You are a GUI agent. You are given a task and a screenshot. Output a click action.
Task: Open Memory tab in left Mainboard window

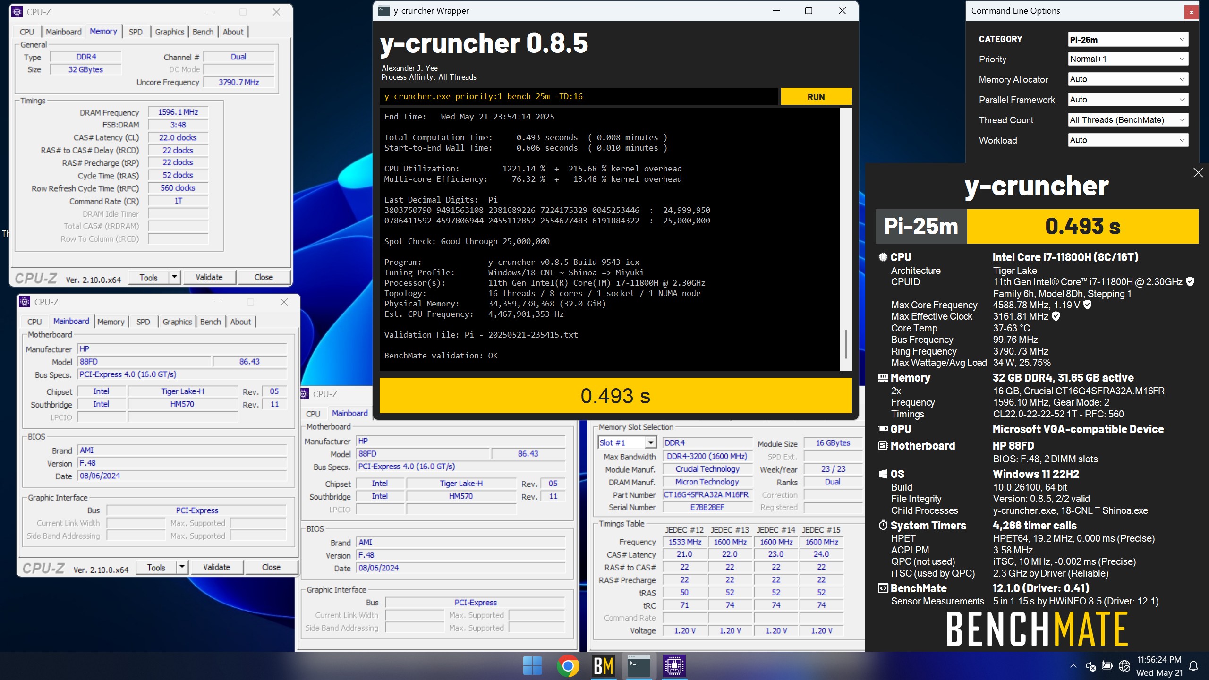pyautogui.click(x=111, y=322)
